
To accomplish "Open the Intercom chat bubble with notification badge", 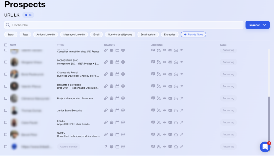I will coord(265,147).
